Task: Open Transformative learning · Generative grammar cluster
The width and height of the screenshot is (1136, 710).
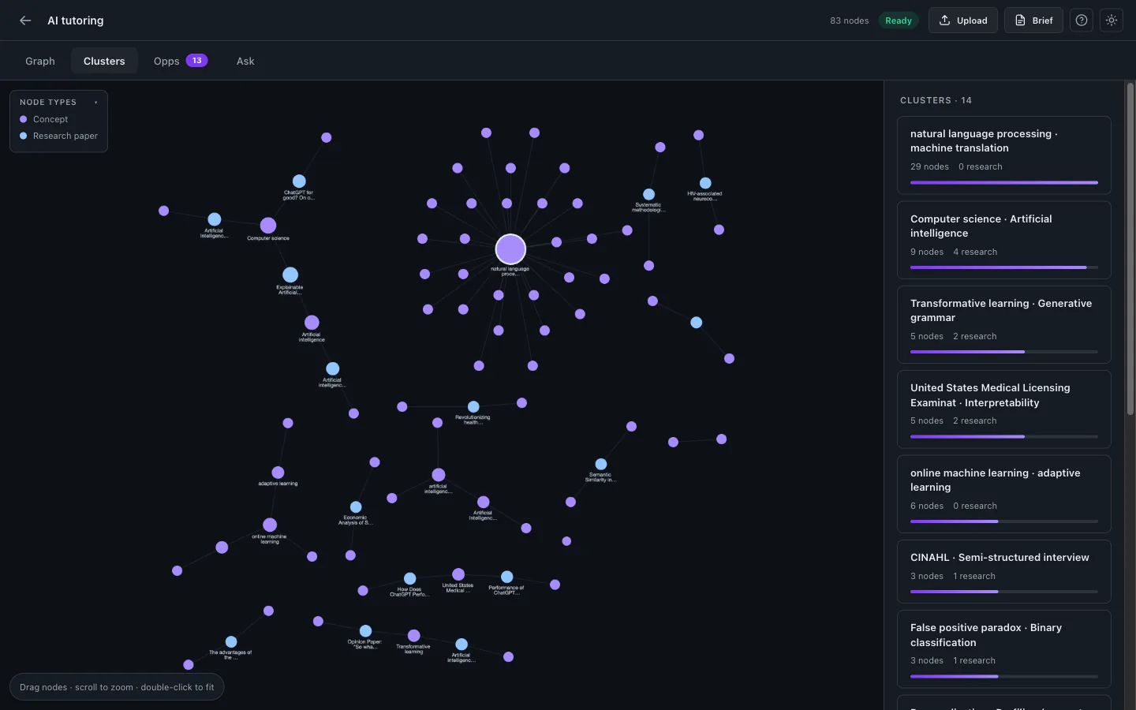Action: (x=1003, y=324)
